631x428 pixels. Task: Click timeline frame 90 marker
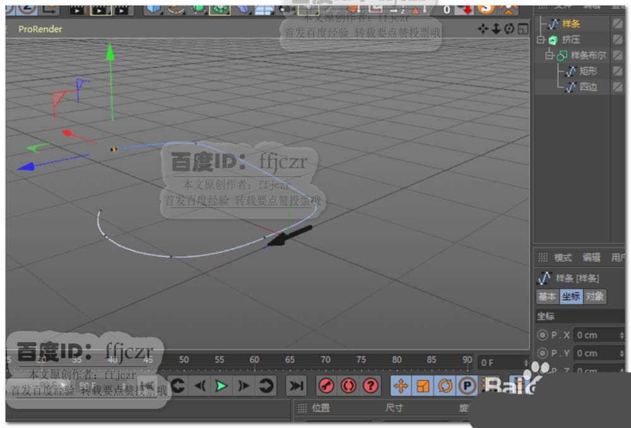(467, 360)
